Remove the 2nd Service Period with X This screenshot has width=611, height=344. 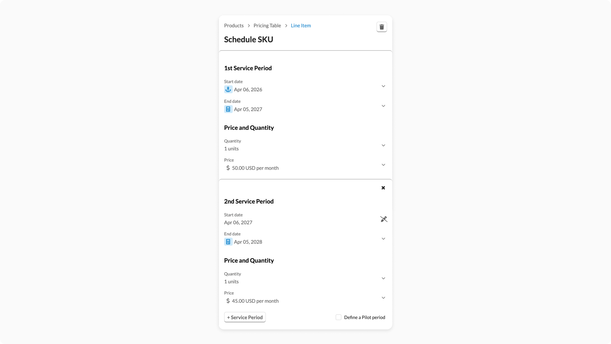point(383,188)
